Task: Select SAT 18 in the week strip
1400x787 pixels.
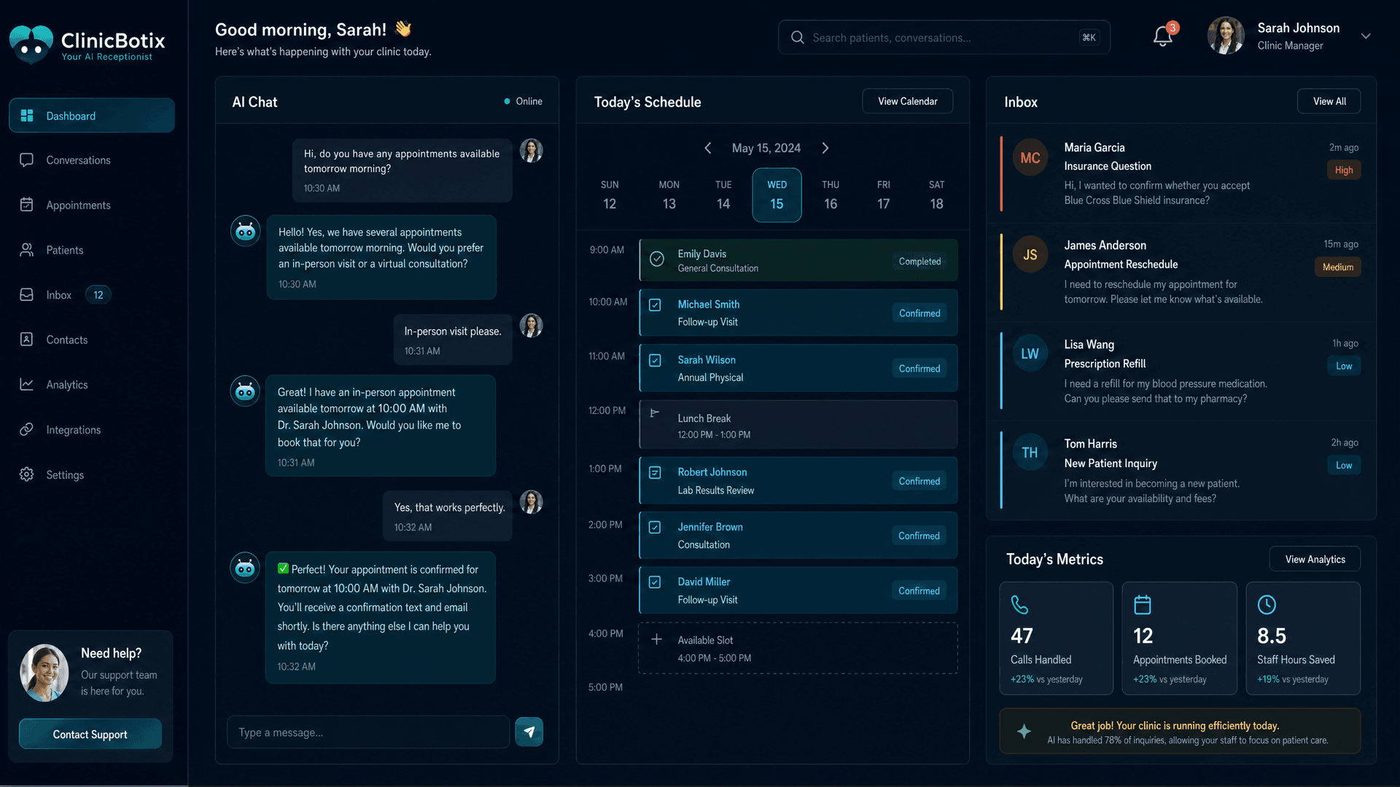Action: 936,195
